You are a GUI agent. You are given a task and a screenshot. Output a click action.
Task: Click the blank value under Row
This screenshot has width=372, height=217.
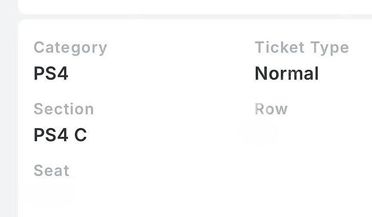point(259,133)
